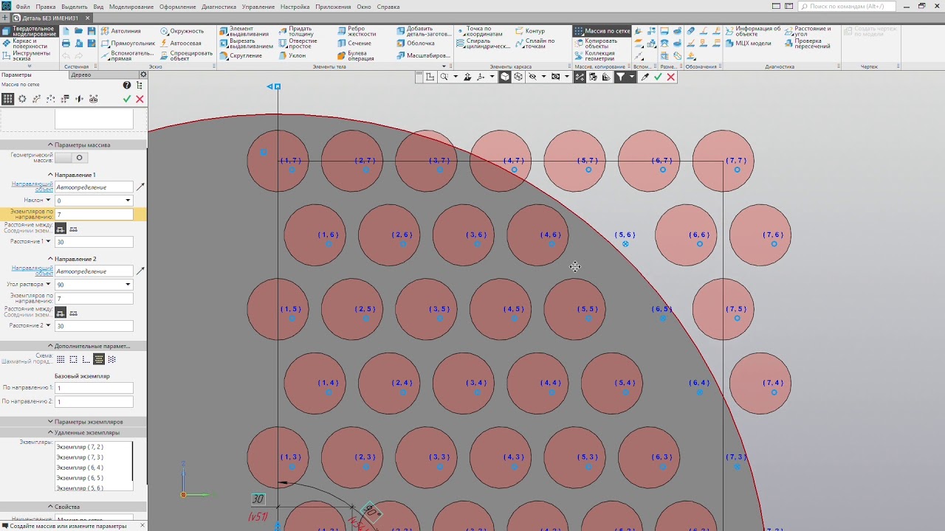Select Копировать объекты tool
The height and width of the screenshot is (531, 945).
595,44
